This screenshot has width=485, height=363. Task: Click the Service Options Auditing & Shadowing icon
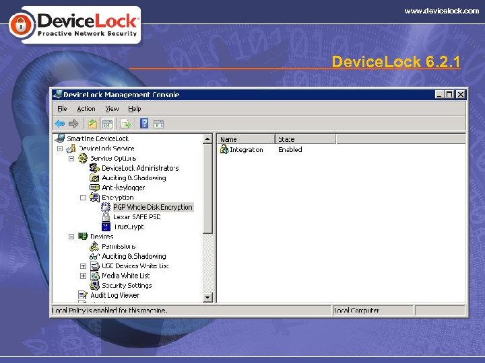94,177
